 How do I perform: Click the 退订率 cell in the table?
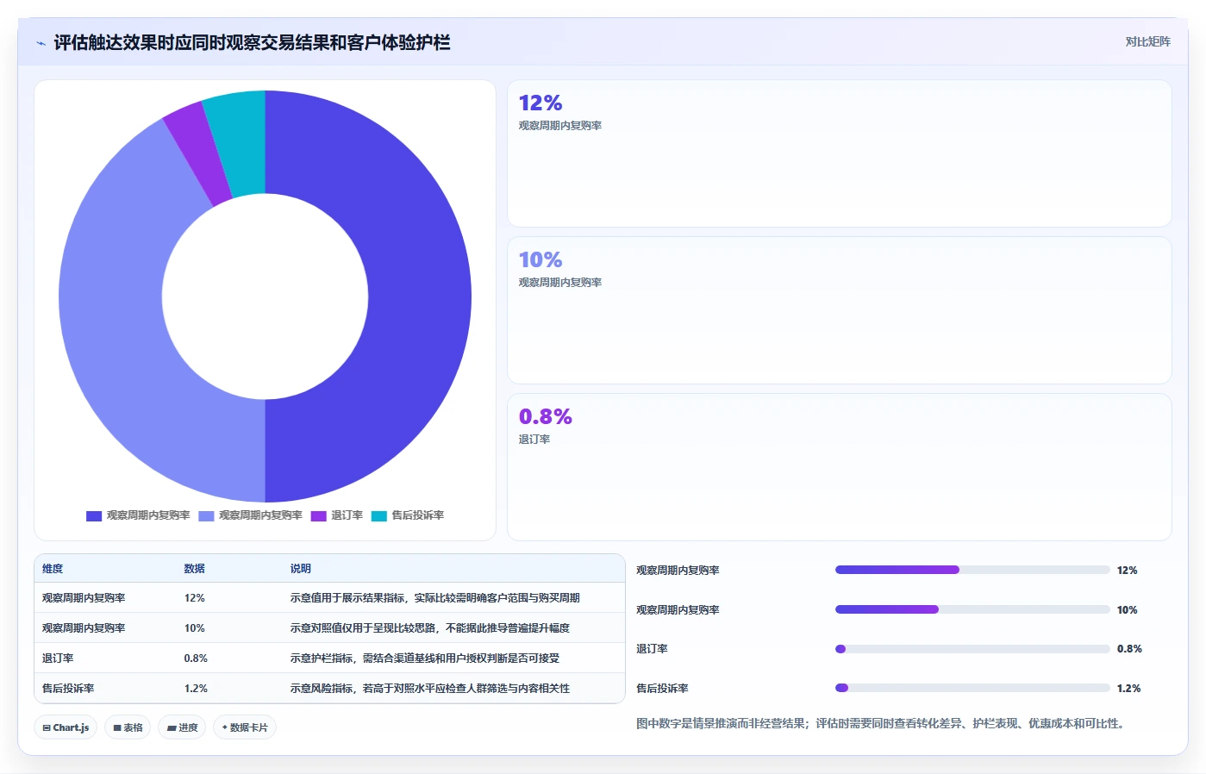point(58,659)
